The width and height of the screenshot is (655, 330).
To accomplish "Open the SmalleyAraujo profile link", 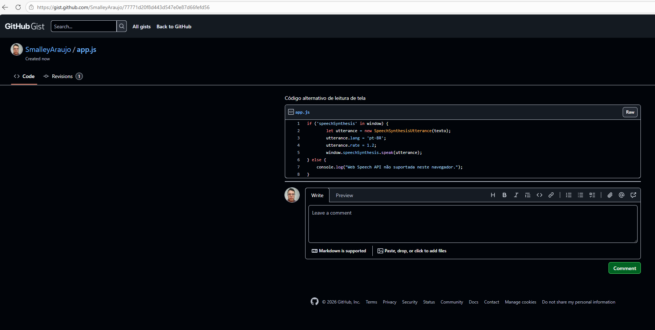I will coord(48,50).
